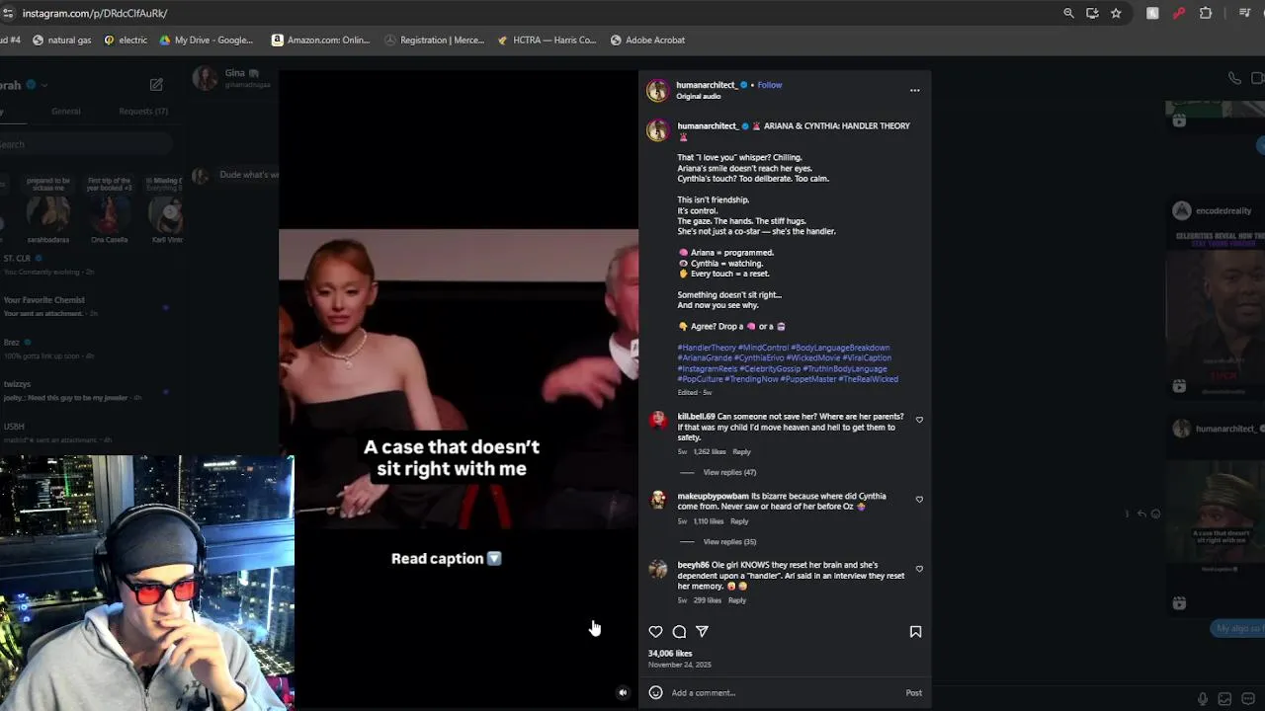Open the 34,006 likes list

tap(670, 653)
